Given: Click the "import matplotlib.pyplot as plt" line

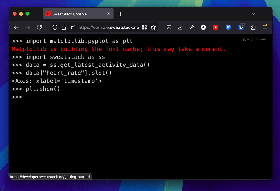Looking at the screenshot, I should click(x=72, y=41).
